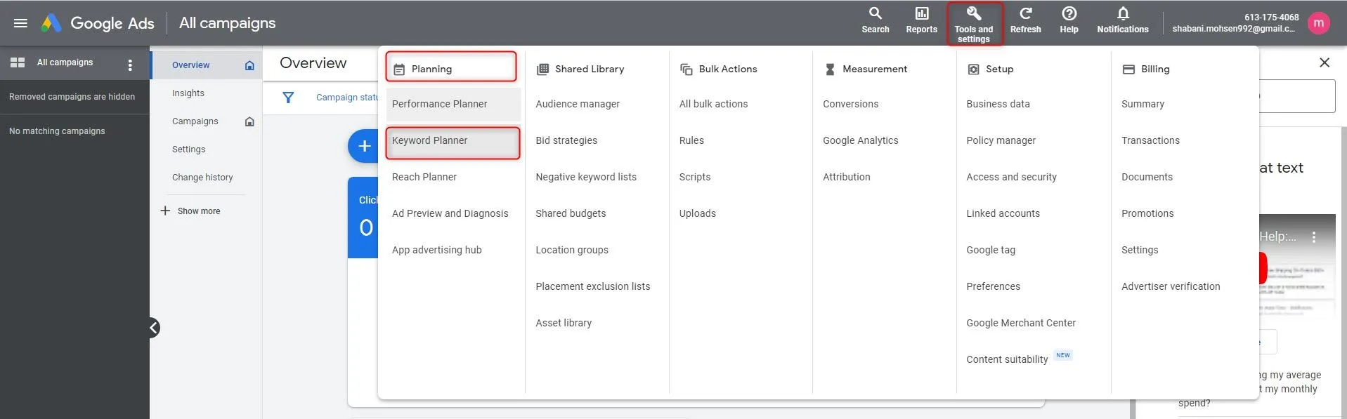
Task: Click the Planning calendar icon
Action: click(399, 69)
